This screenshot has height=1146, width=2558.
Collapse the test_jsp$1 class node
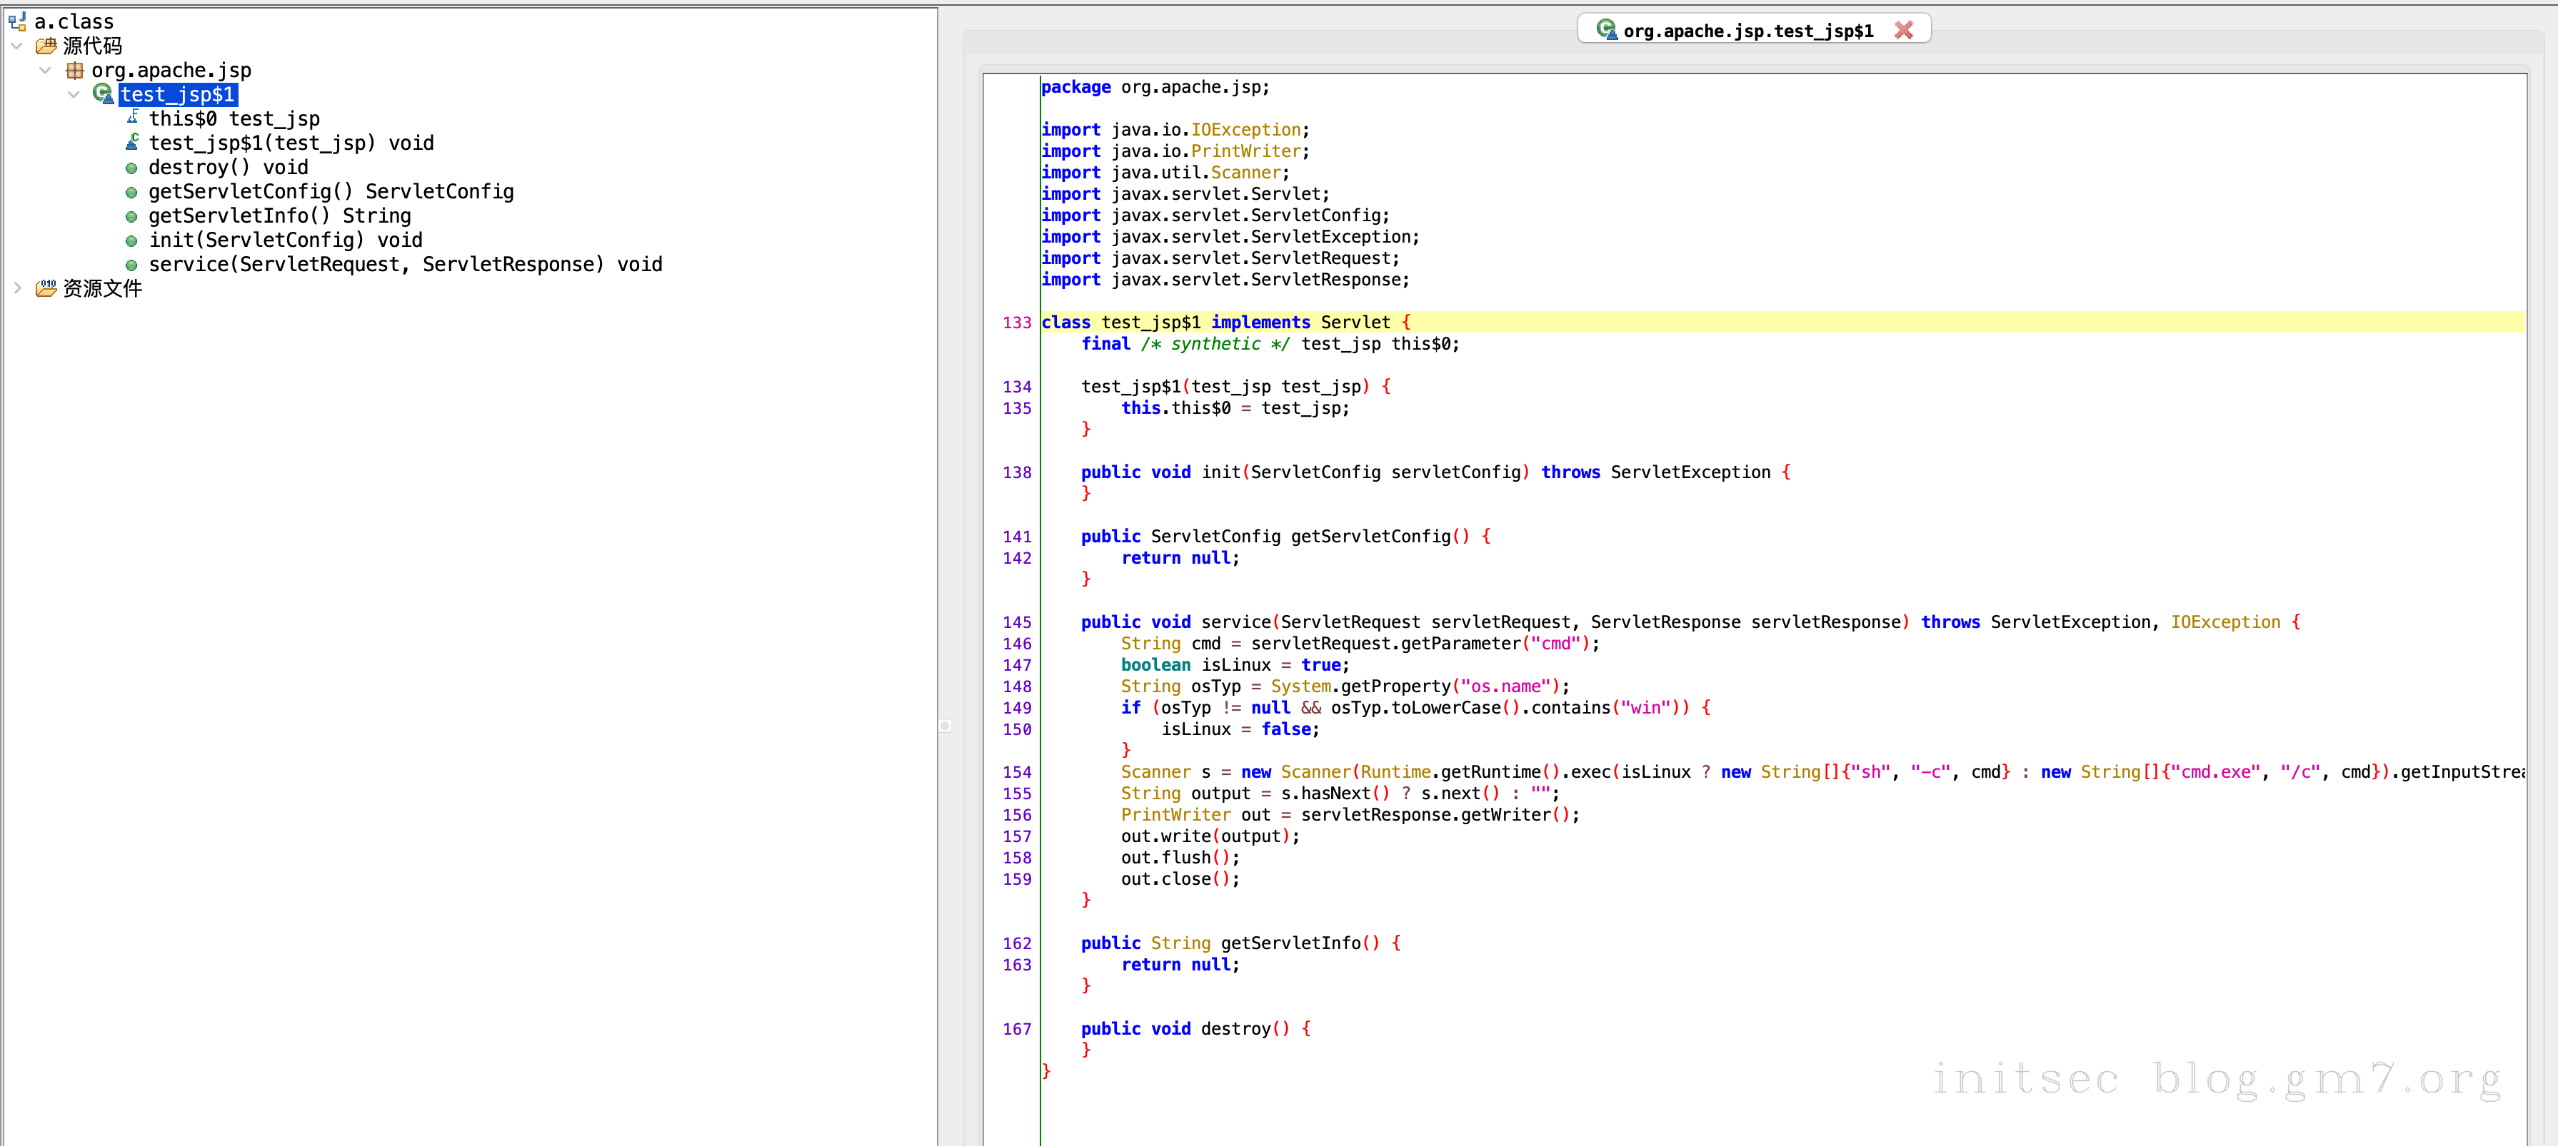point(74,94)
